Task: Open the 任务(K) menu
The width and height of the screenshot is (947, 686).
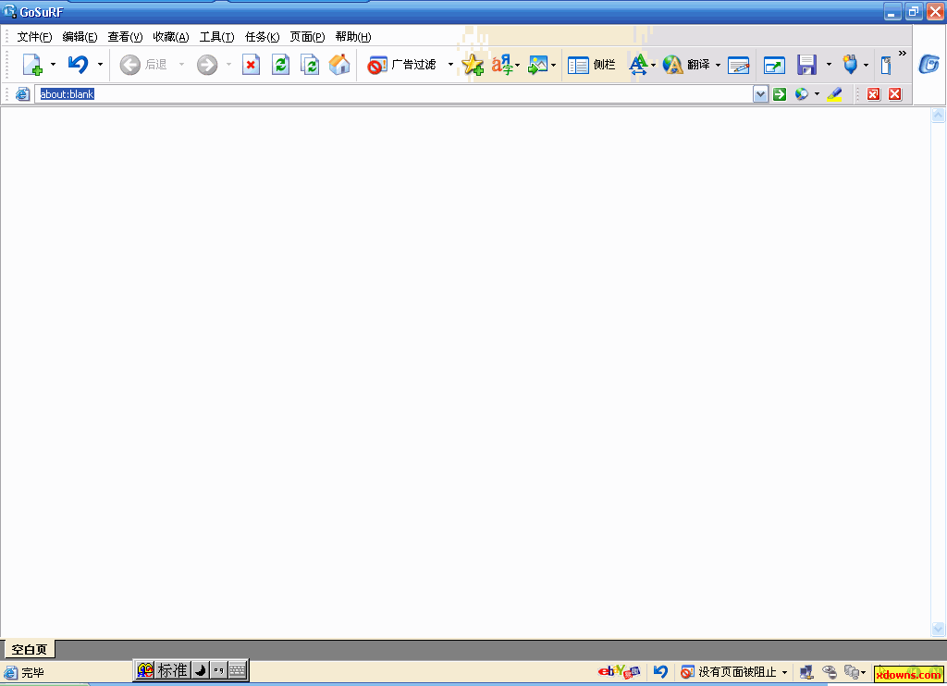Action: click(262, 37)
